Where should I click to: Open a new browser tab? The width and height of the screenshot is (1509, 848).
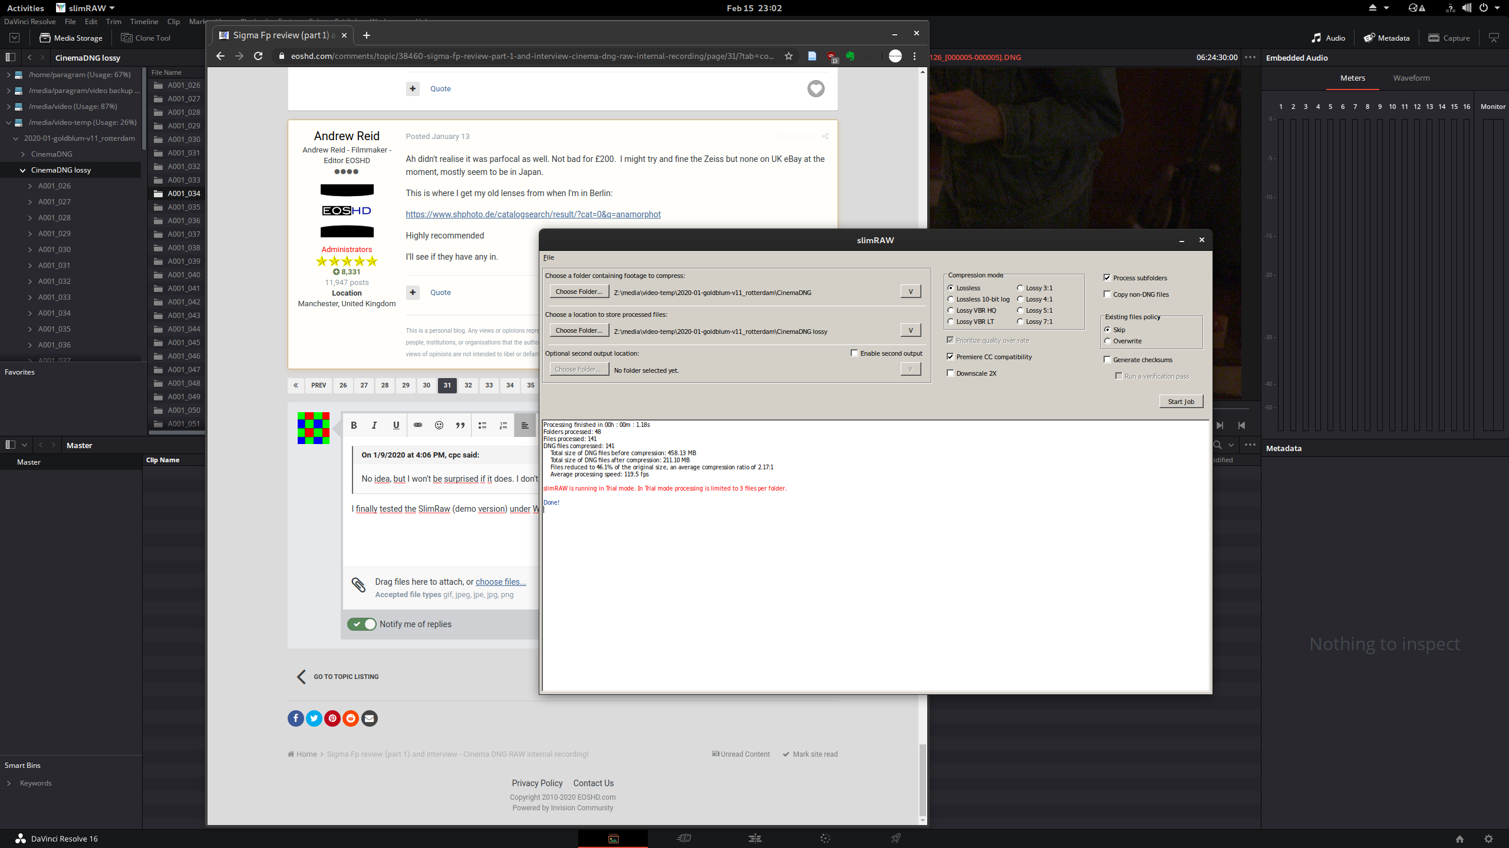click(x=367, y=35)
